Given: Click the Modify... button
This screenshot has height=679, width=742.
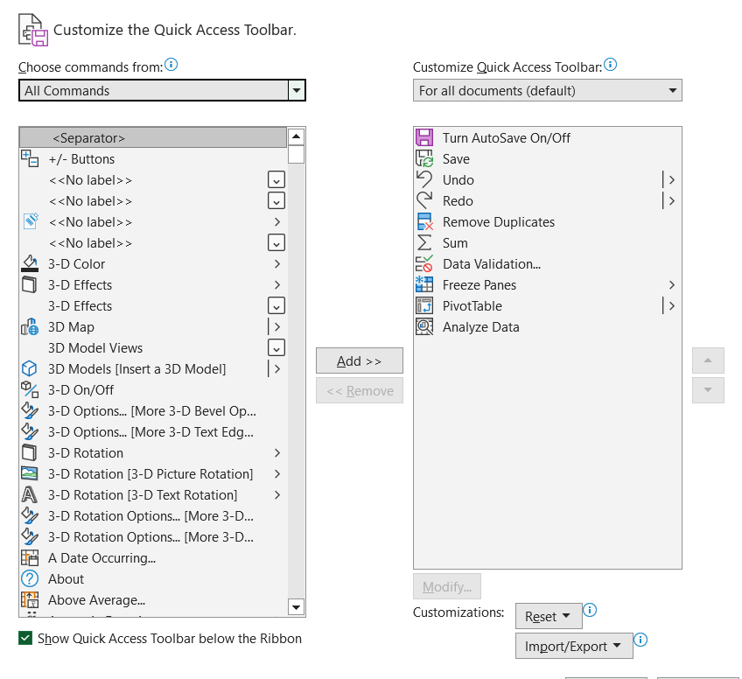Looking at the screenshot, I should tap(447, 587).
